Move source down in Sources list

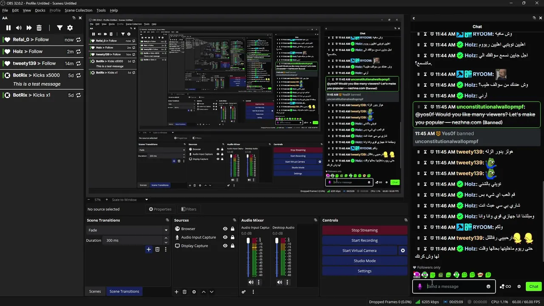pyautogui.click(x=212, y=292)
